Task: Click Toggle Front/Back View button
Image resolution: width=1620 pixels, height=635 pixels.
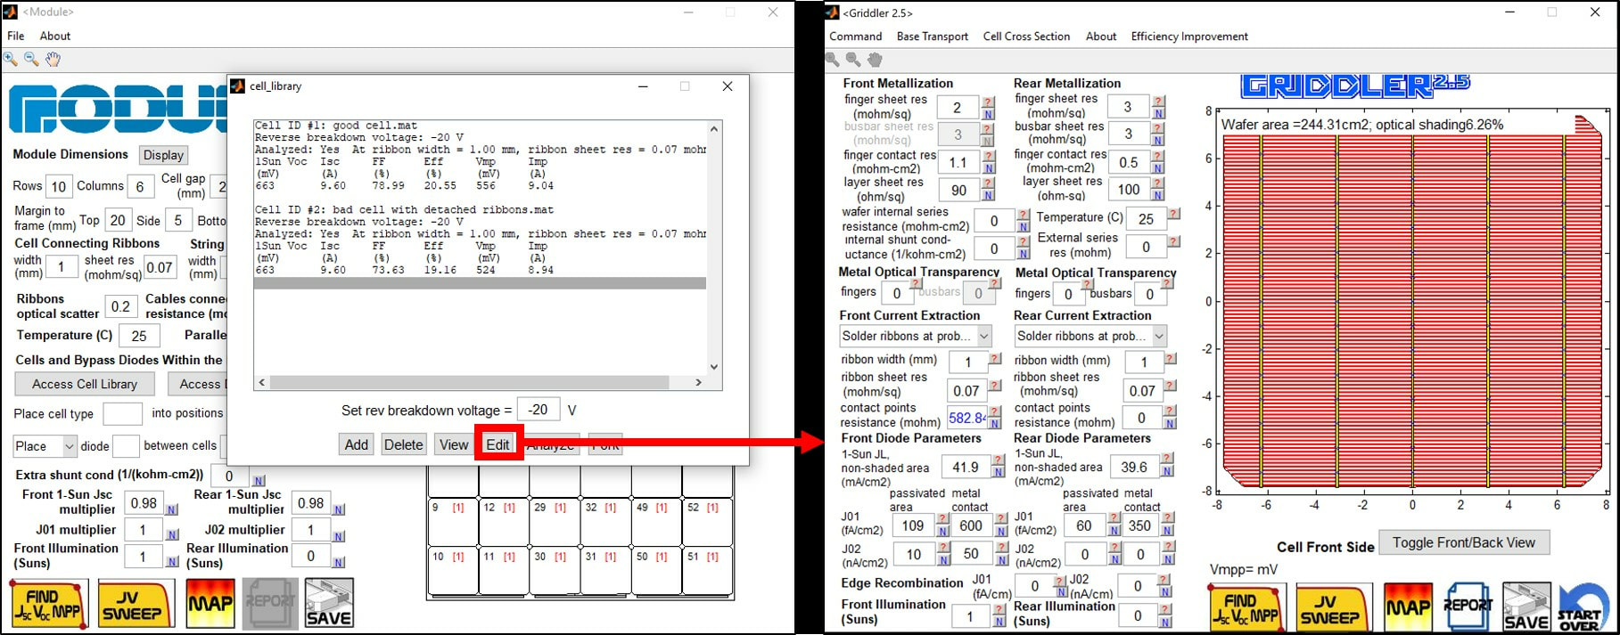Action: click(1464, 542)
